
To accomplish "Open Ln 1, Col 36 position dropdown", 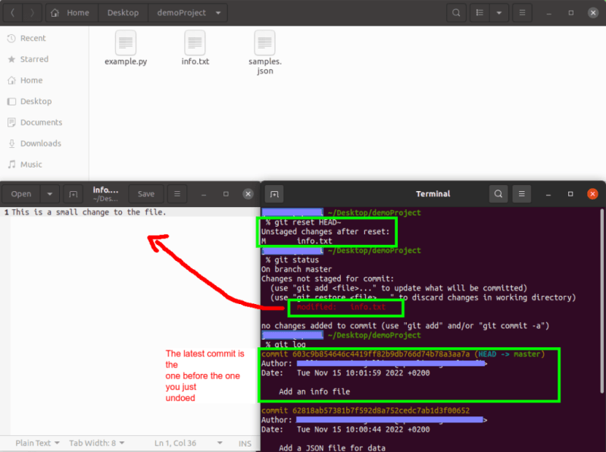I will 188,443.
